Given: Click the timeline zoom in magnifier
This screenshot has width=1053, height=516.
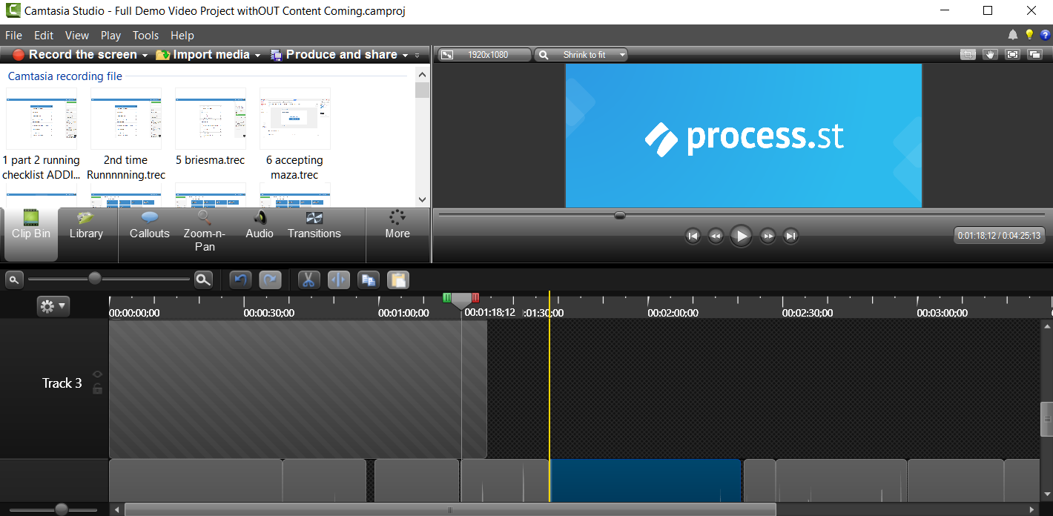Looking at the screenshot, I should coord(203,279).
